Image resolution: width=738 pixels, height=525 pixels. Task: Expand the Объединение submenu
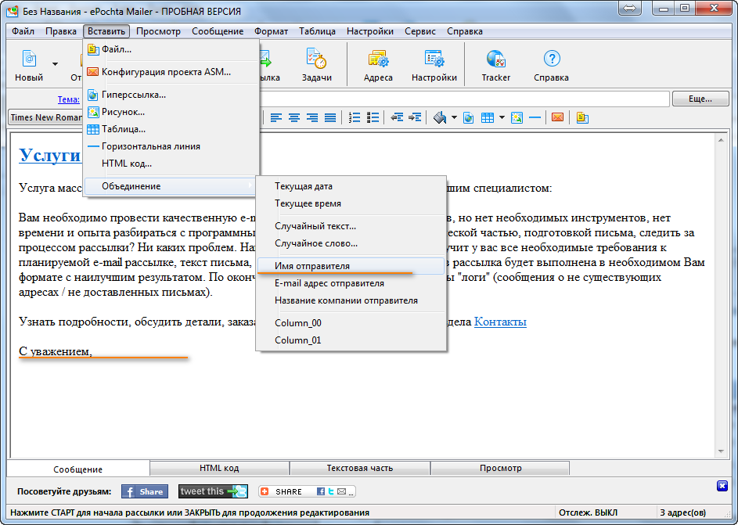pyautogui.click(x=171, y=186)
